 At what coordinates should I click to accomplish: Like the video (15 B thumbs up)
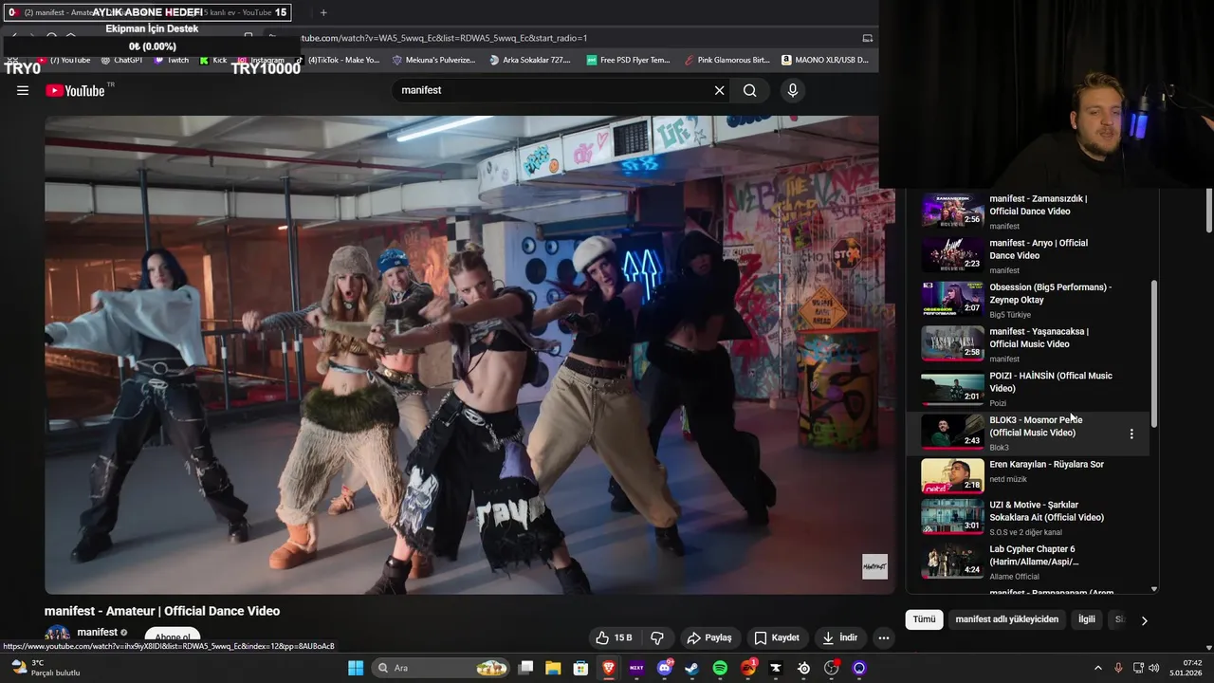coord(614,637)
